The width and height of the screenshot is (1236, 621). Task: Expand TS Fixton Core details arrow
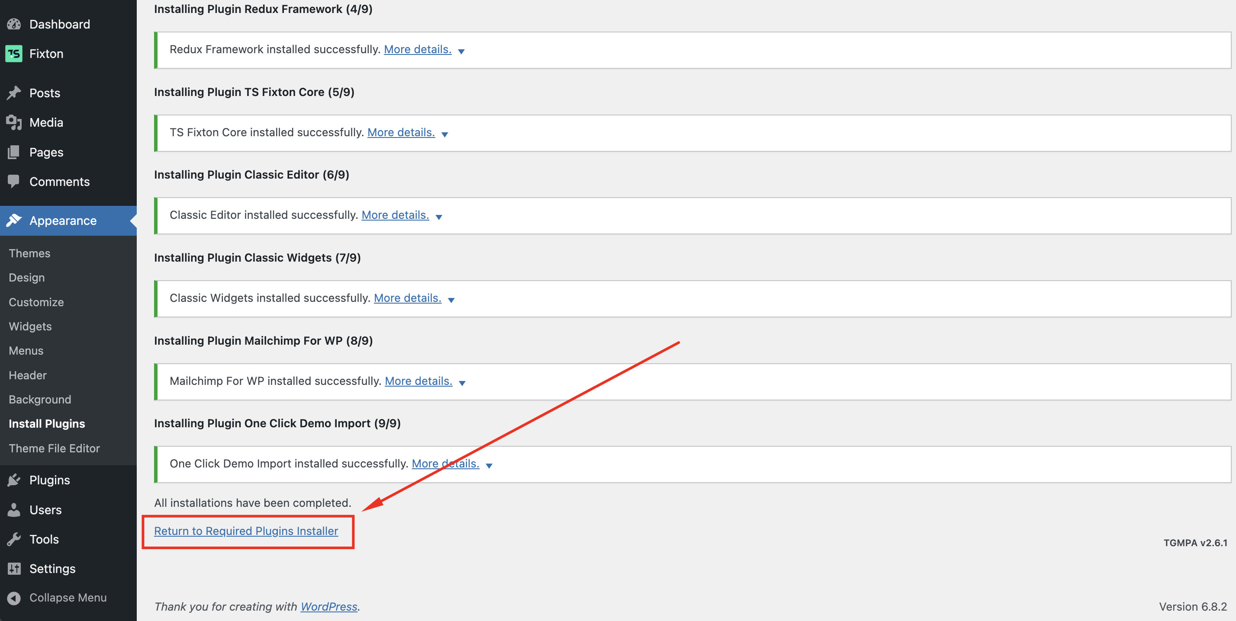444,134
